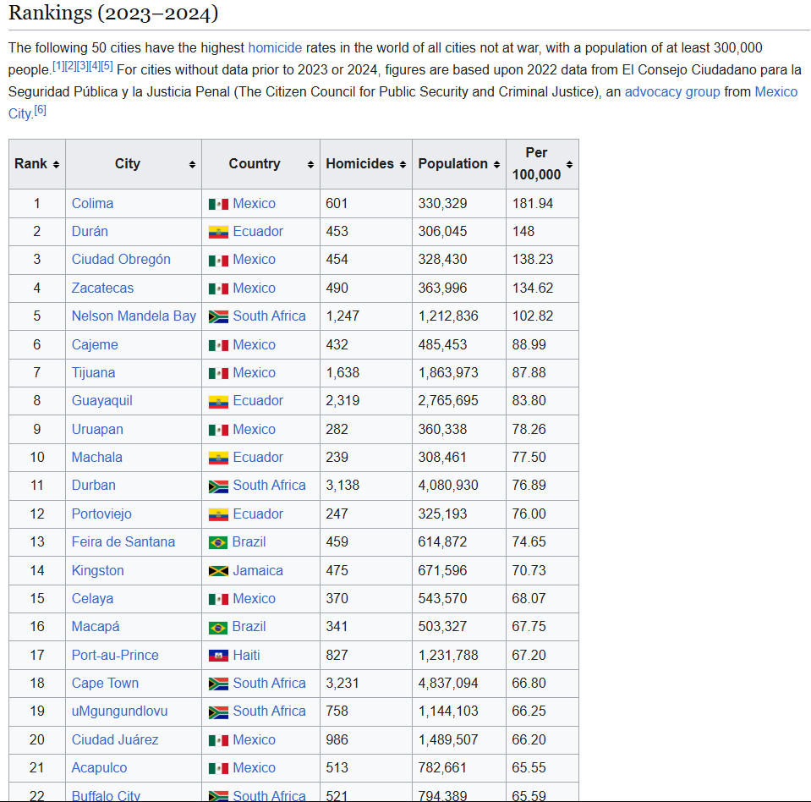Open the Macapá city link
The width and height of the screenshot is (811, 802).
coord(96,627)
